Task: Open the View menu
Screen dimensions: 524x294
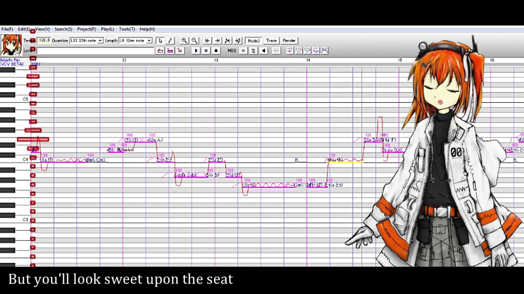Action: 42,29
